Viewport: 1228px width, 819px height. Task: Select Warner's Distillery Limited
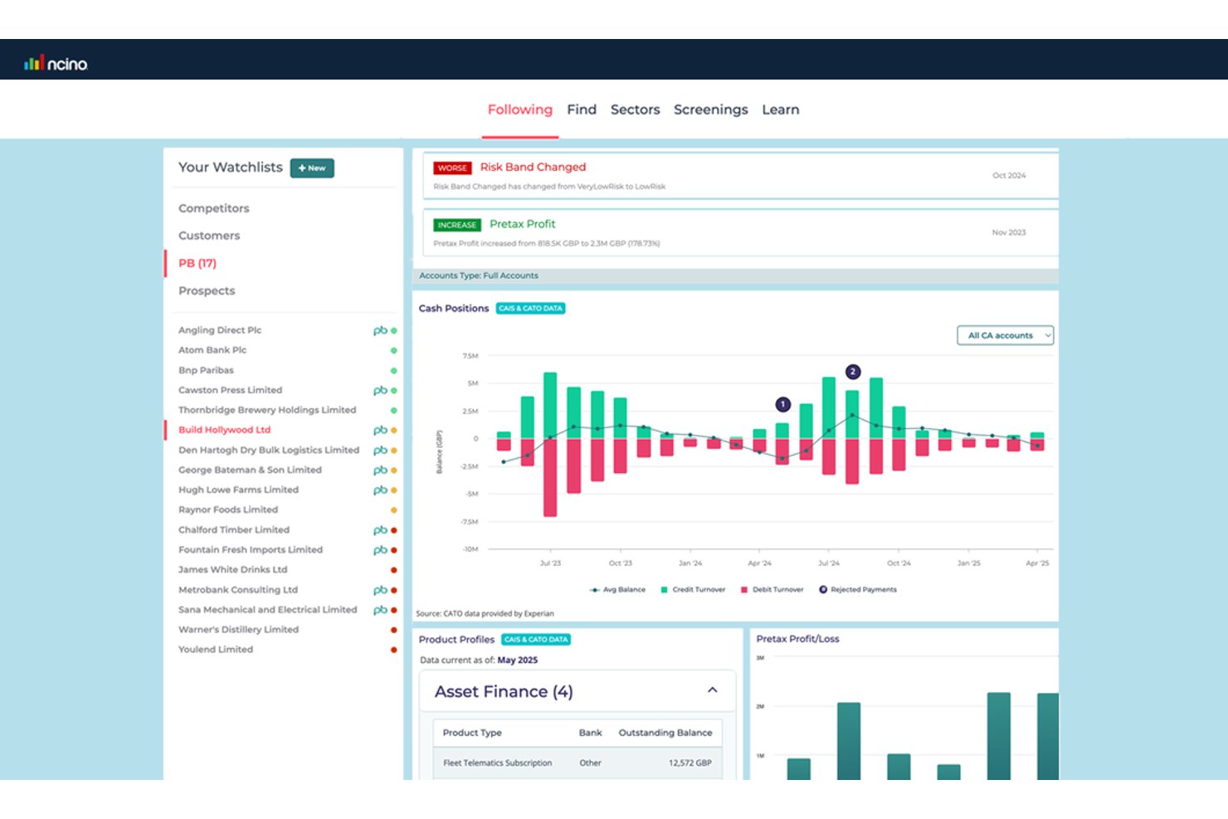click(x=238, y=630)
